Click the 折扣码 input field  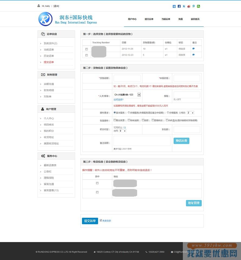coord(187,129)
